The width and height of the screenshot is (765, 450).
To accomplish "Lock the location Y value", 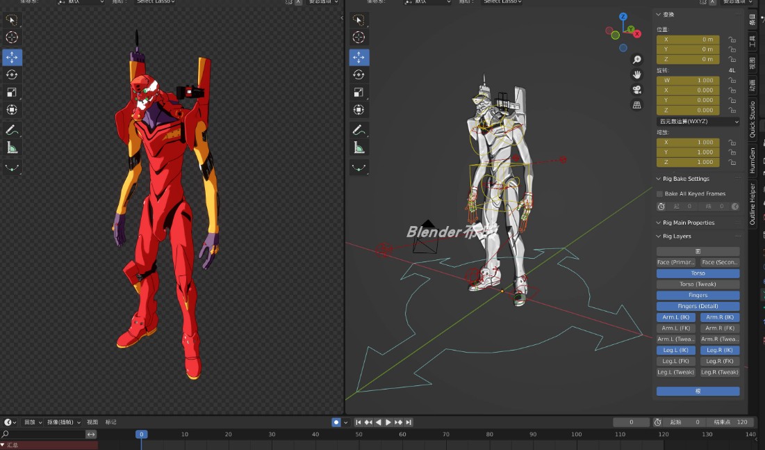I will pos(732,49).
